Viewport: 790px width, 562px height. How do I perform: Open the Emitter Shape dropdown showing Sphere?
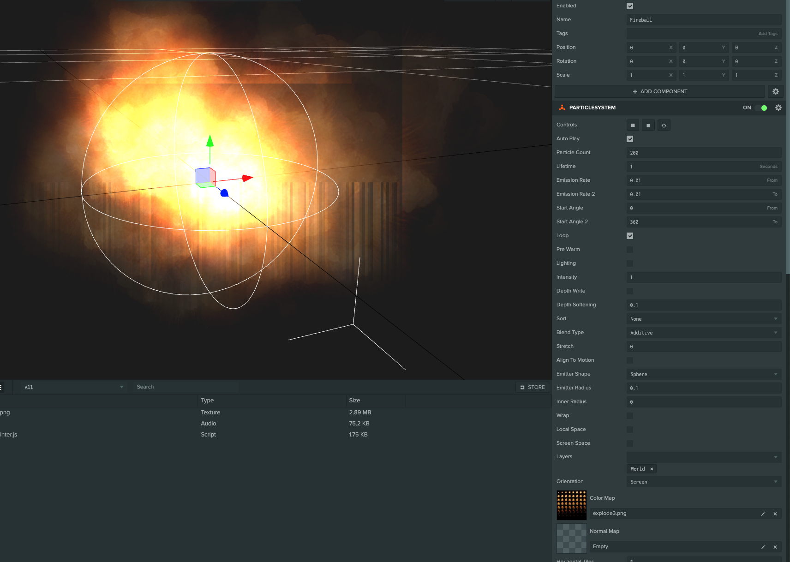[x=704, y=374]
